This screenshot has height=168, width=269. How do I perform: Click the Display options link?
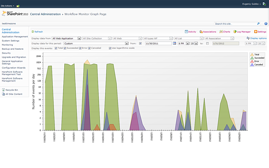pyautogui.click(x=258, y=38)
